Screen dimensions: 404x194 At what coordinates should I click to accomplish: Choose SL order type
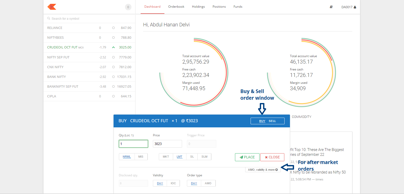[x=192, y=157]
